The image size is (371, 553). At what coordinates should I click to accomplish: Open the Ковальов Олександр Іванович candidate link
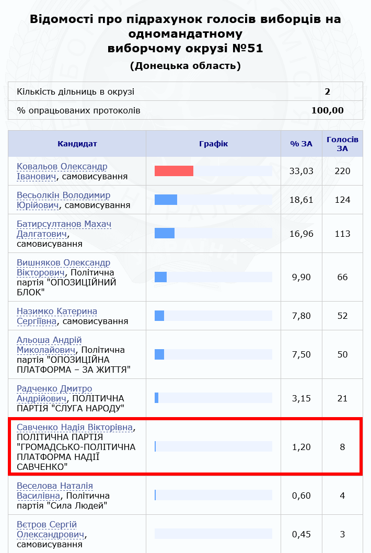(x=62, y=166)
